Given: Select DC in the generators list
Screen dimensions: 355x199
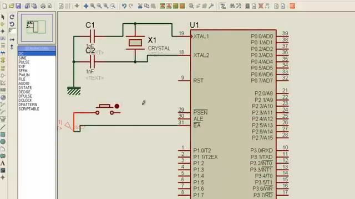Looking at the screenshot, I should (37, 54).
